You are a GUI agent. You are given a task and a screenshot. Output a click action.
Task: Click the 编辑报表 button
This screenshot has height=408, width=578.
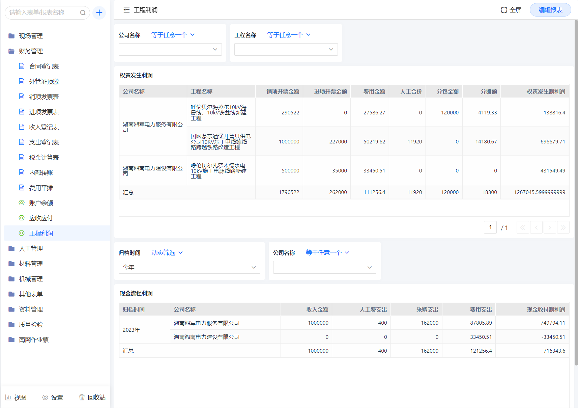(x=550, y=10)
